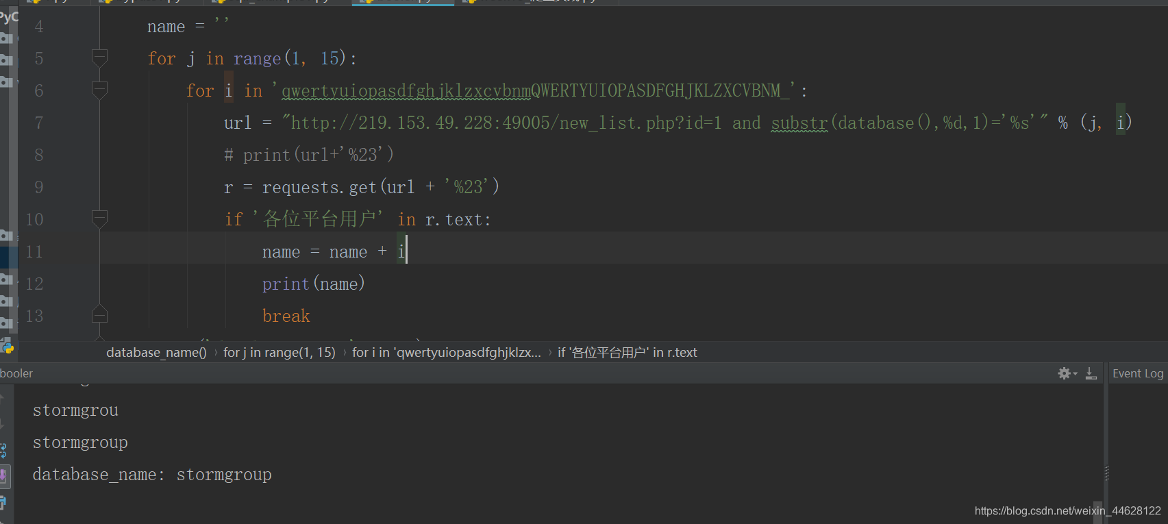Click the qwertyuiop alphabet string literal
Image resolution: width=1168 pixels, height=524 pixels.
[x=534, y=90]
